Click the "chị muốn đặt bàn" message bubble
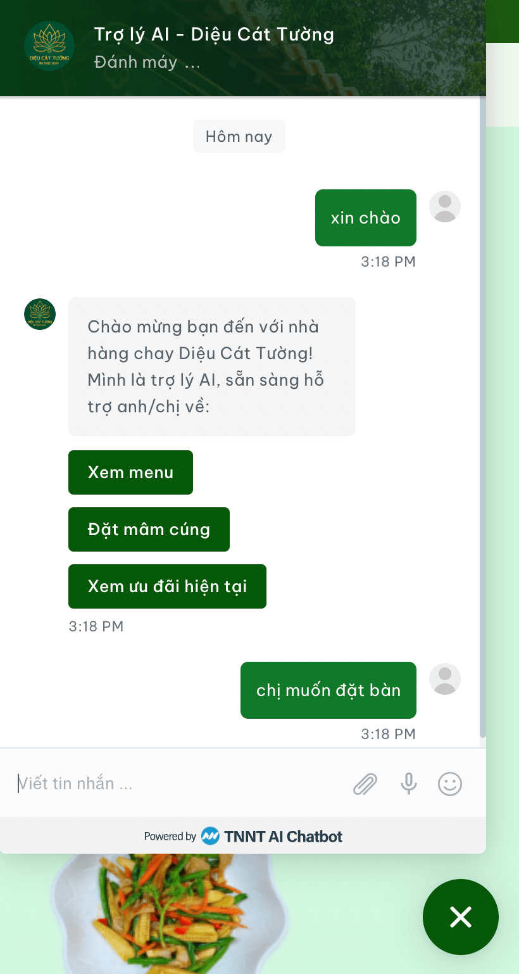This screenshot has width=519, height=974. click(328, 690)
